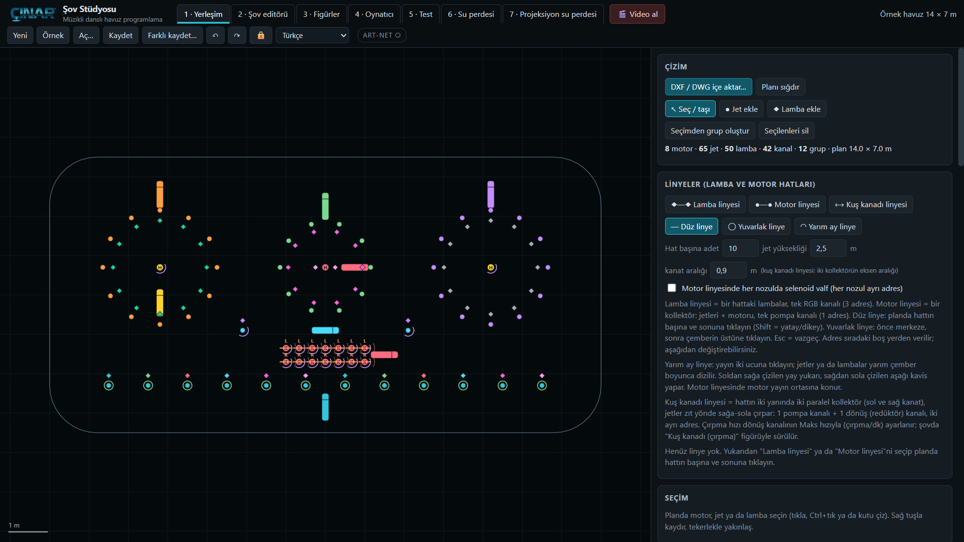Open the Türkçe language dropdown
This screenshot has width=964, height=542.
coord(312,35)
